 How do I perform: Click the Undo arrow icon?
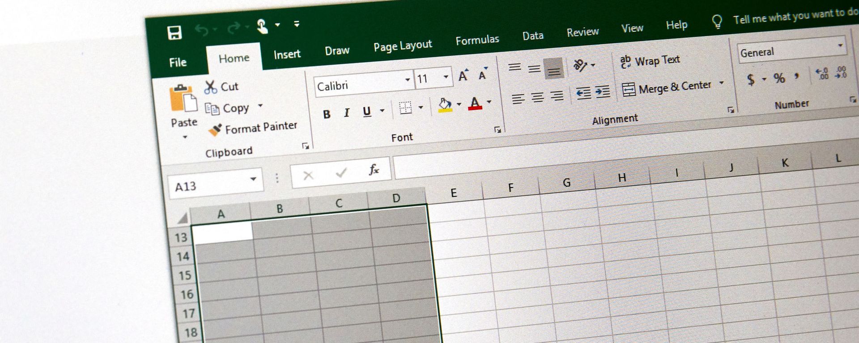pos(202,30)
